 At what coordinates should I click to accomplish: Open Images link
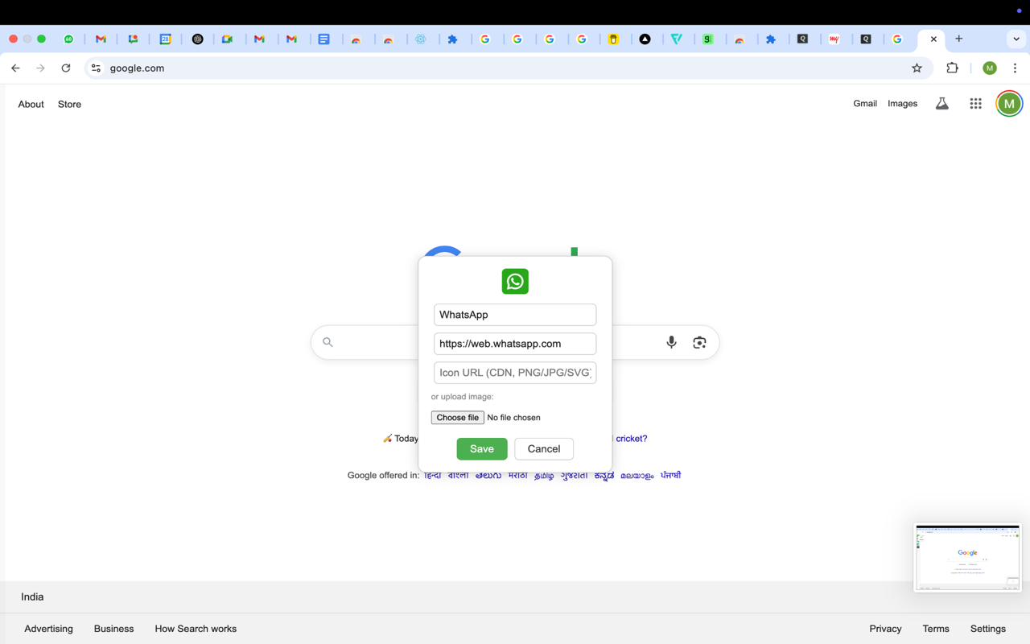pos(902,103)
